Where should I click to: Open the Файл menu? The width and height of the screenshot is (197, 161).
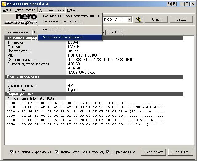click(x=7, y=10)
